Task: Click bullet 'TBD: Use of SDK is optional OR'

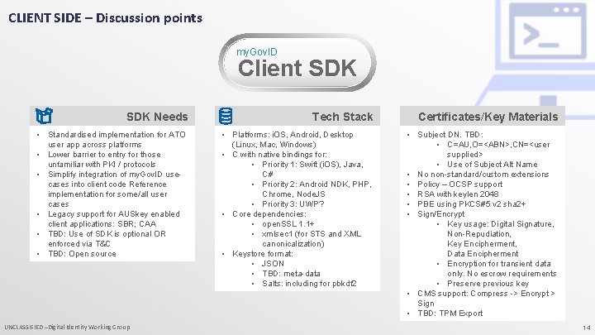Action: [107, 233]
